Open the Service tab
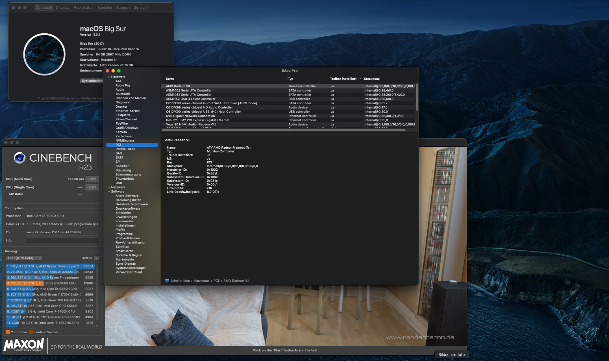This screenshot has height=361, width=609. (x=140, y=8)
